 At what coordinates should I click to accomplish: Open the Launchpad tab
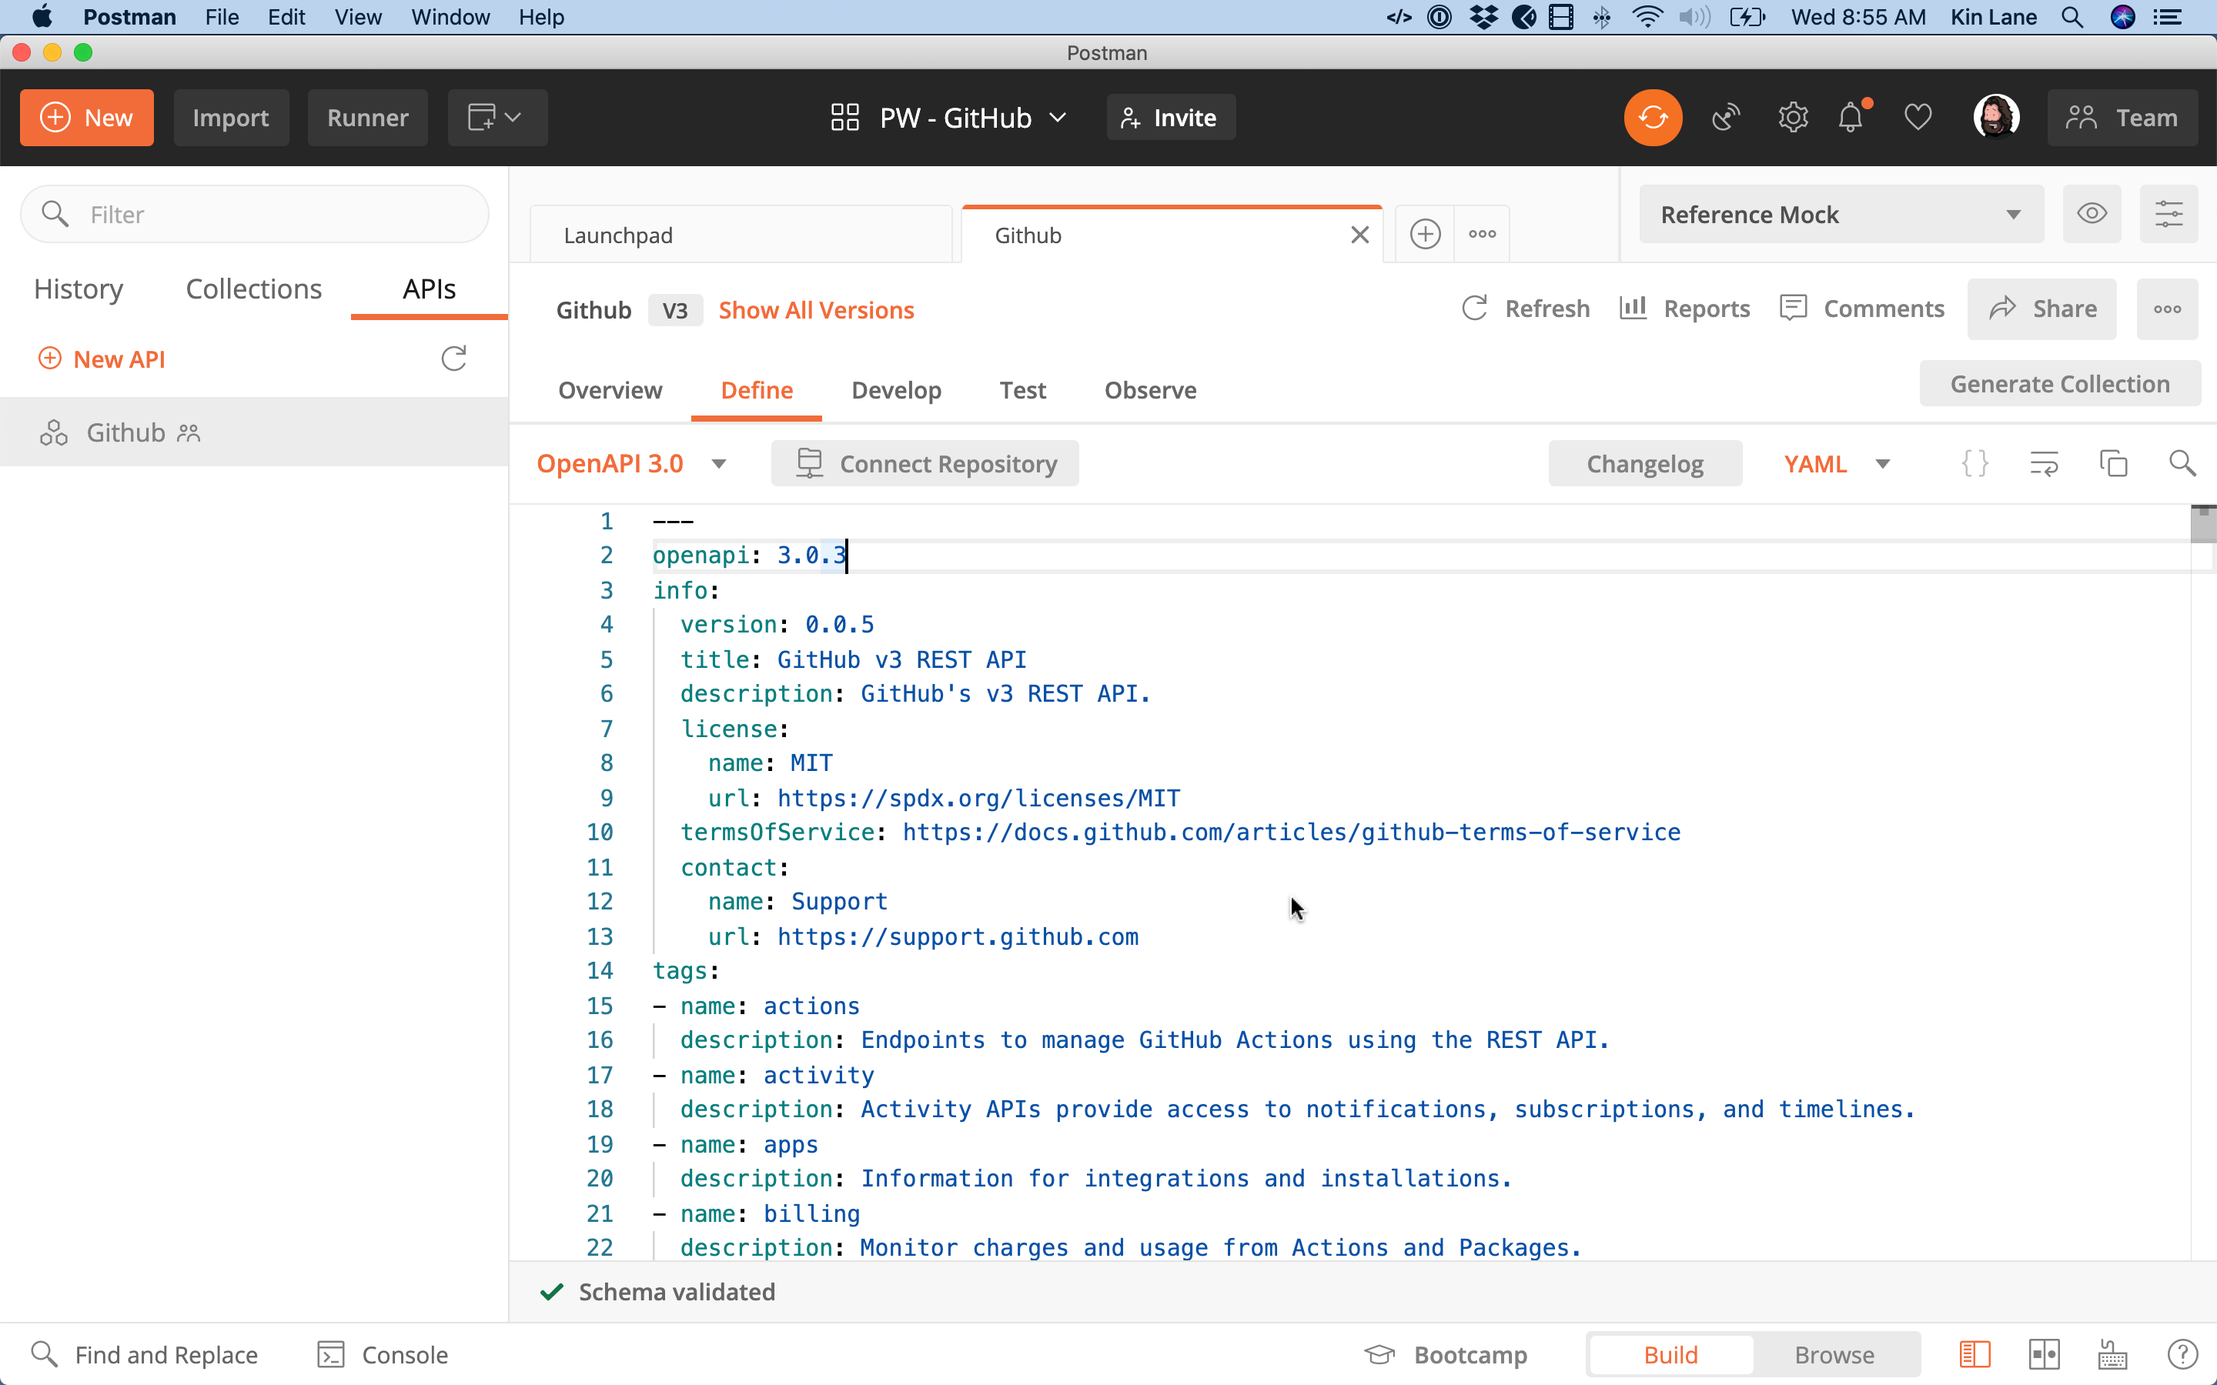point(741,235)
